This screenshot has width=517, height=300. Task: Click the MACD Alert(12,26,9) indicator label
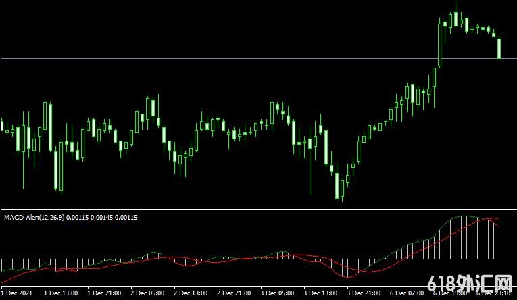coord(70,218)
